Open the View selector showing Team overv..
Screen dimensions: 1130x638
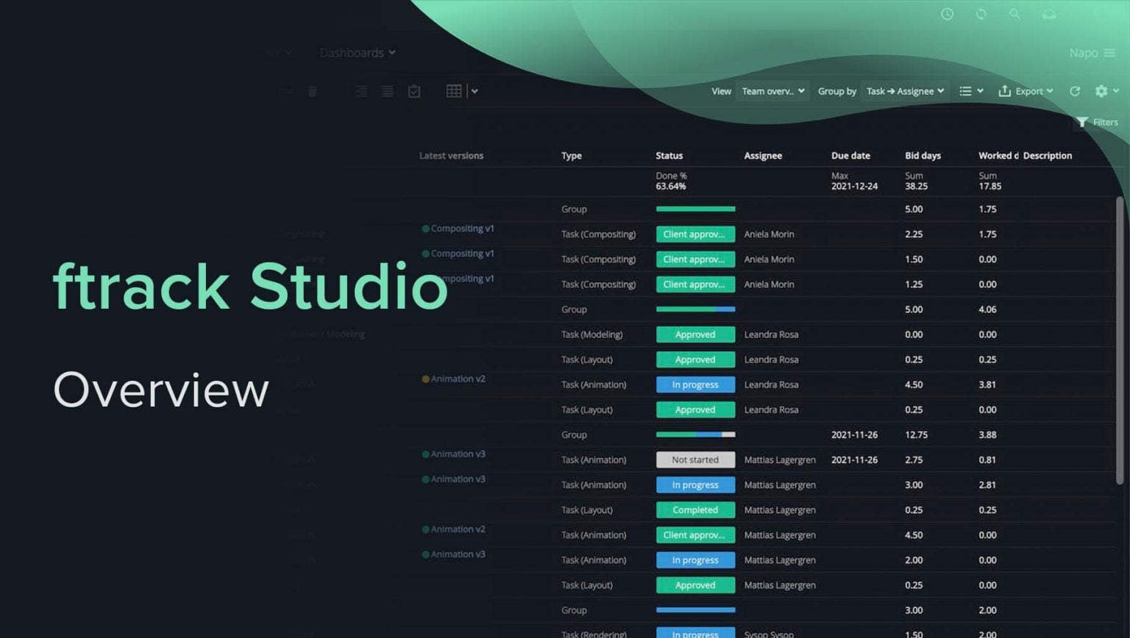(772, 91)
